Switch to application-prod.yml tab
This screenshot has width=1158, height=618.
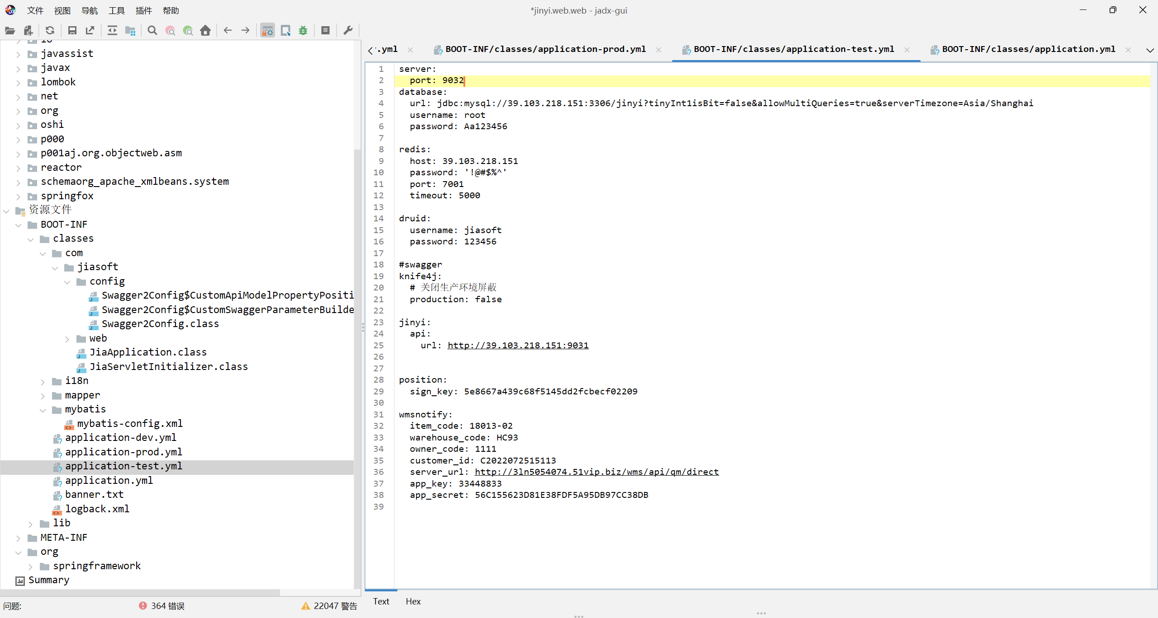pyautogui.click(x=545, y=49)
